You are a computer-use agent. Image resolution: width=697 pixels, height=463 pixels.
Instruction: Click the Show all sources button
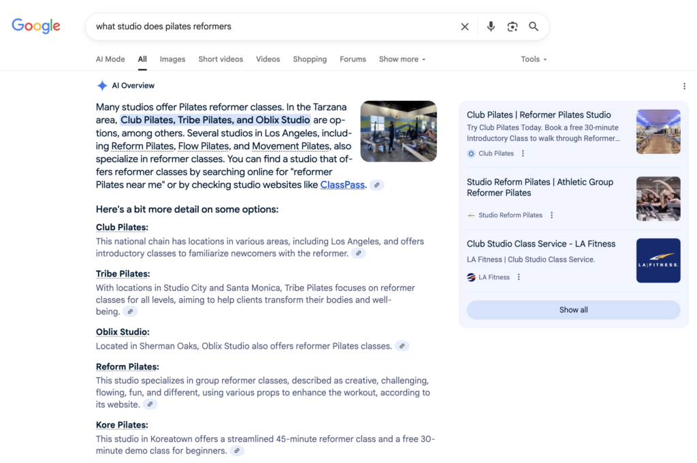[x=573, y=310]
